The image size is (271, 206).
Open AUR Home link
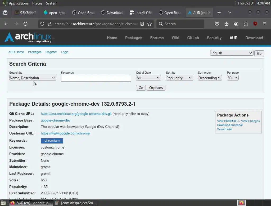(16, 52)
